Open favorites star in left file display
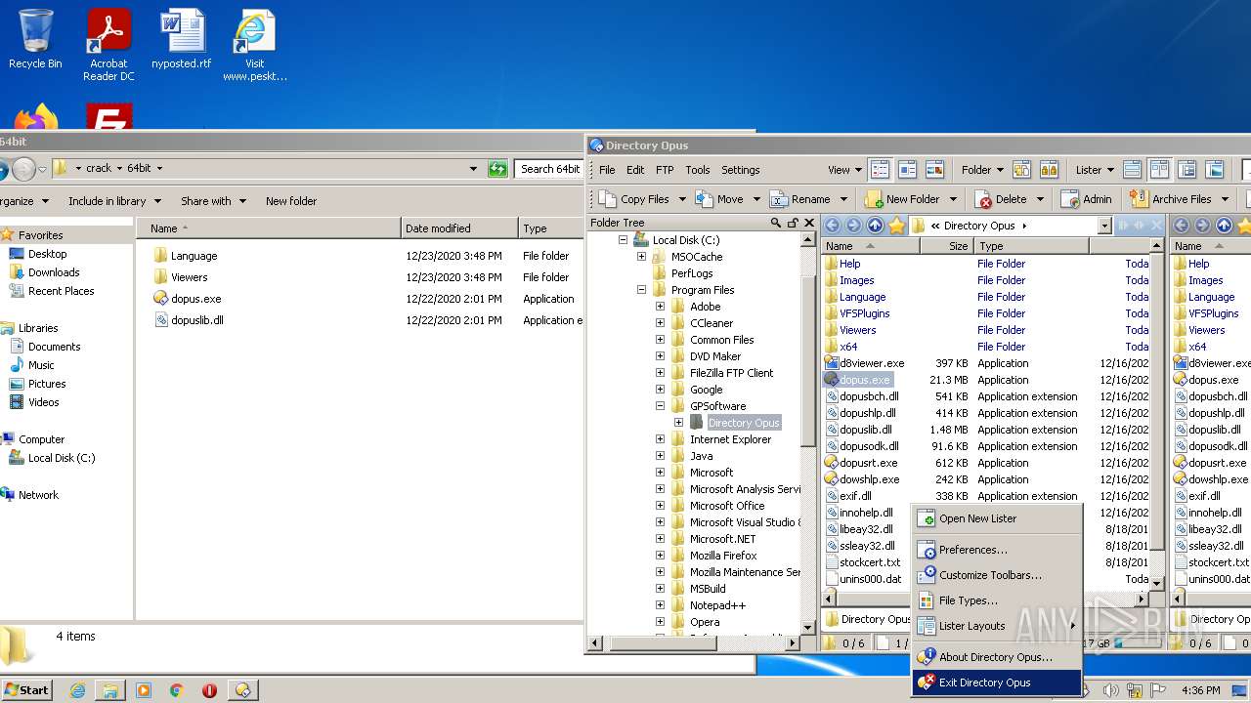This screenshot has height=703, width=1251. [896, 226]
